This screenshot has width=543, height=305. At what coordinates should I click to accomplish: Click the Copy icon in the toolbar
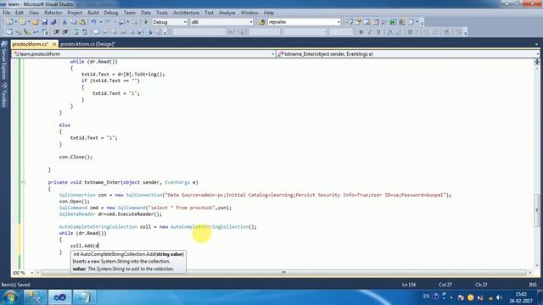tap(74, 22)
